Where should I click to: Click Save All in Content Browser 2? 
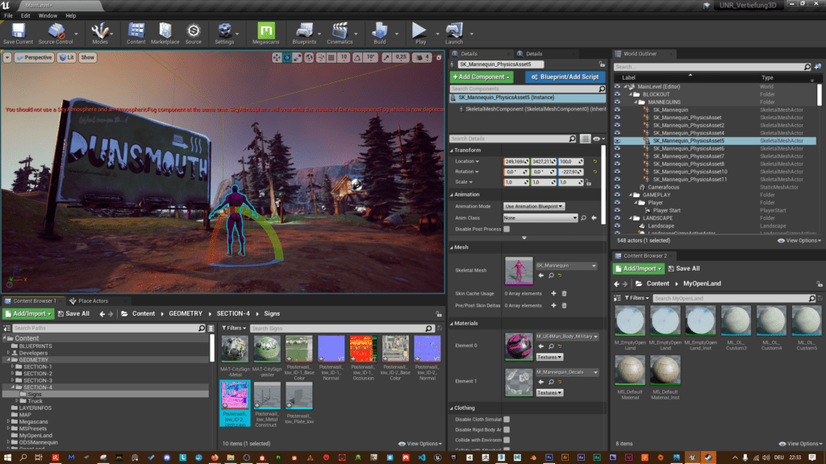pyautogui.click(x=684, y=269)
